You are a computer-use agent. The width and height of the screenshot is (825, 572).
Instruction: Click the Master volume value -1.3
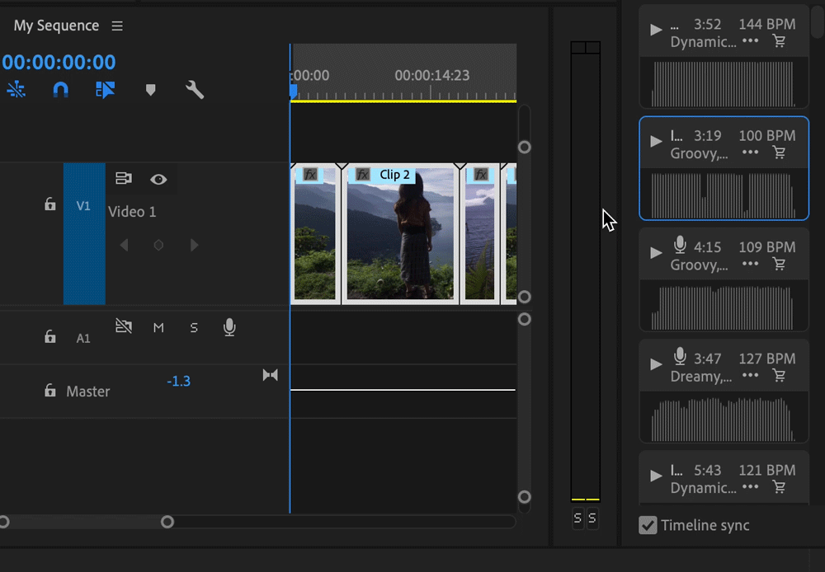click(178, 381)
